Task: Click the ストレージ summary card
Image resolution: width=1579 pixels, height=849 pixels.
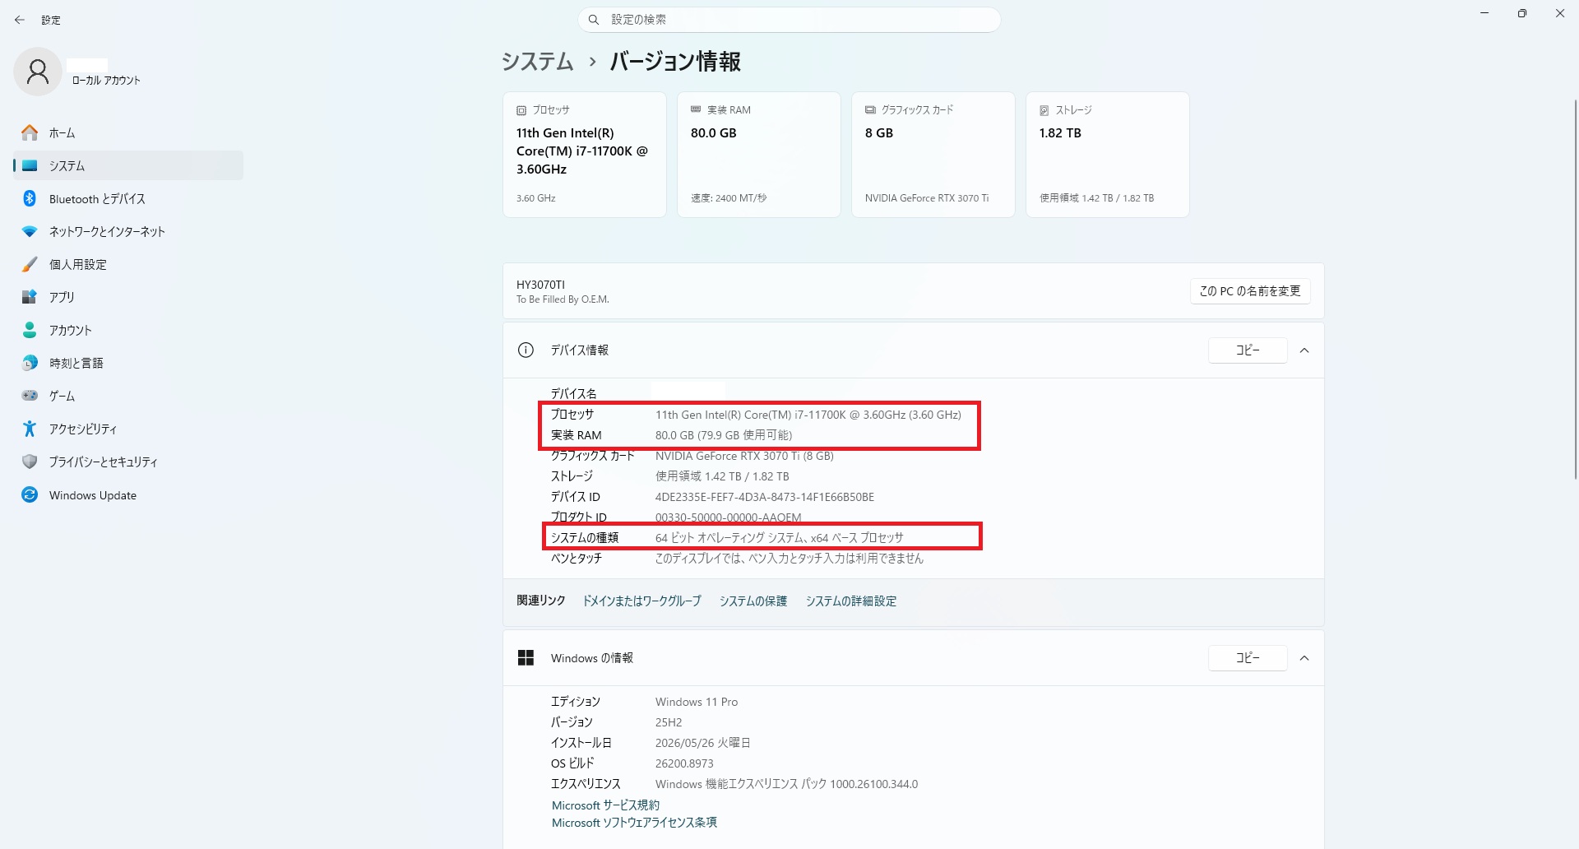Action: click(x=1108, y=155)
